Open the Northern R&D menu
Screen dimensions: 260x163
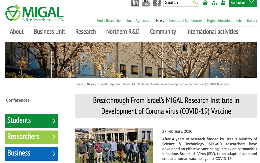click(123, 31)
